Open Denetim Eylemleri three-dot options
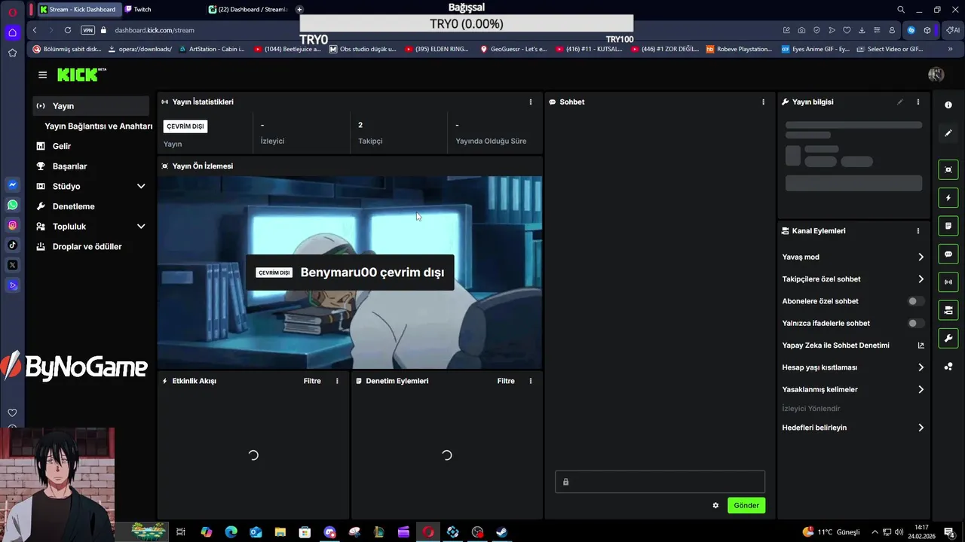The width and height of the screenshot is (965, 542). (530, 381)
